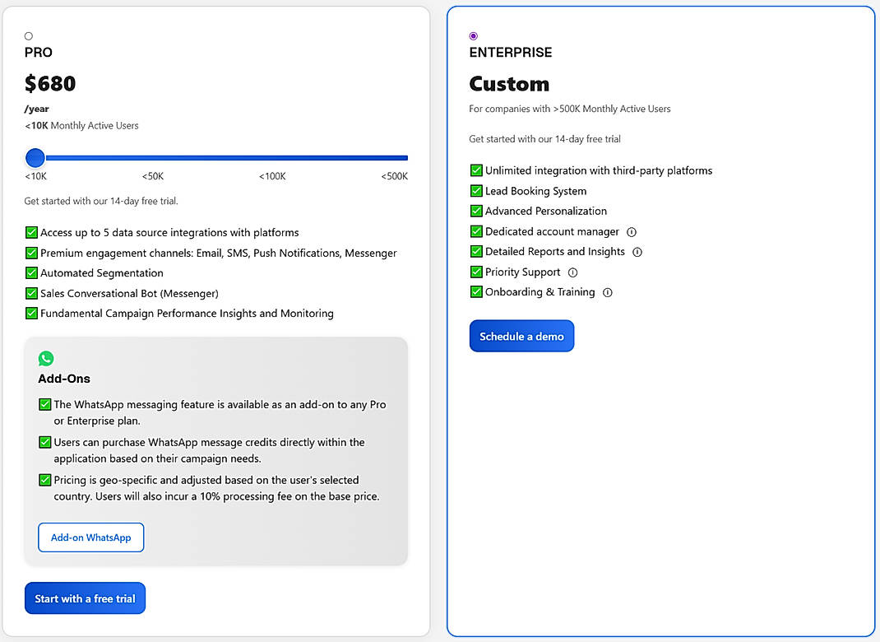Image resolution: width=880 pixels, height=642 pixels.
Task: Click the ENTERPRISE plan title
Action: coord(511,52)
